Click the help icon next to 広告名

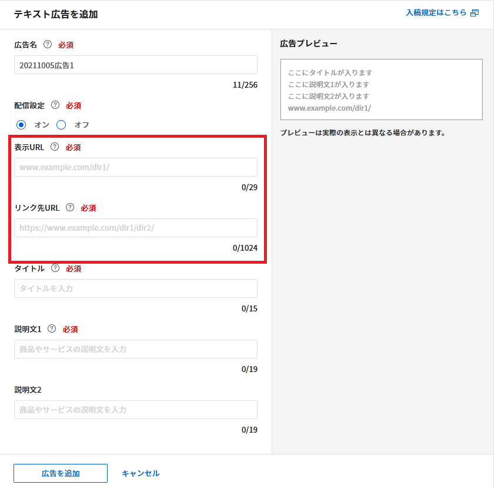tap(48, 45)
